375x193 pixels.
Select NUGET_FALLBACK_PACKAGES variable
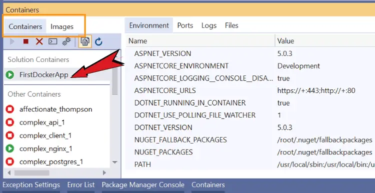click(x=180, y=140)
